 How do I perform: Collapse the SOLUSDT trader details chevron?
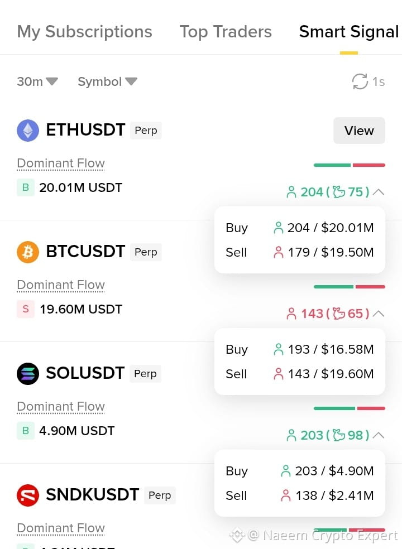(x=379, y=435)
